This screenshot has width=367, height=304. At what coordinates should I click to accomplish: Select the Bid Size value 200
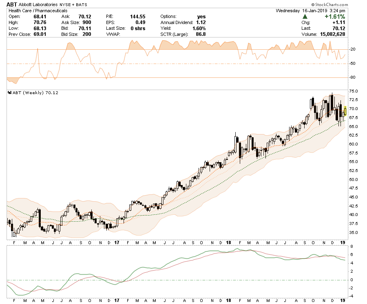pos(87,34)
